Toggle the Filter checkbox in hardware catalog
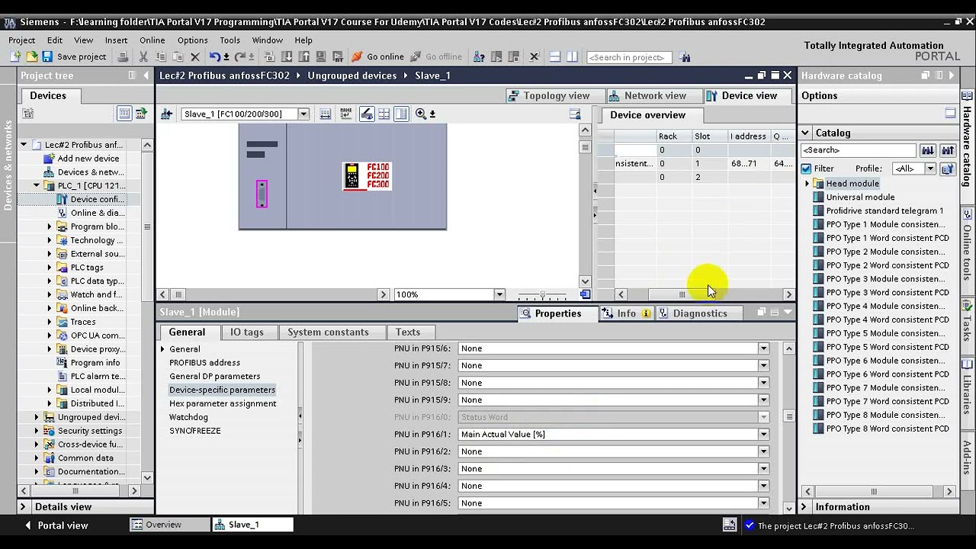 click(x=807, y=169)
